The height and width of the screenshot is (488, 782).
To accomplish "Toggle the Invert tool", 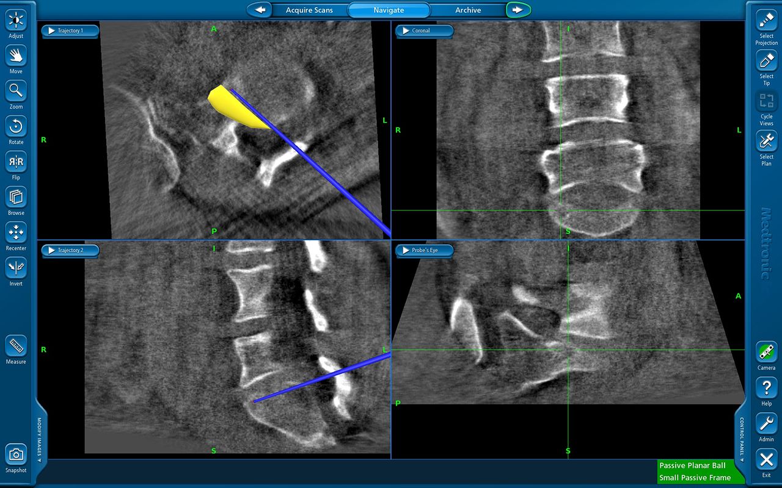I will tap(16, 268).
